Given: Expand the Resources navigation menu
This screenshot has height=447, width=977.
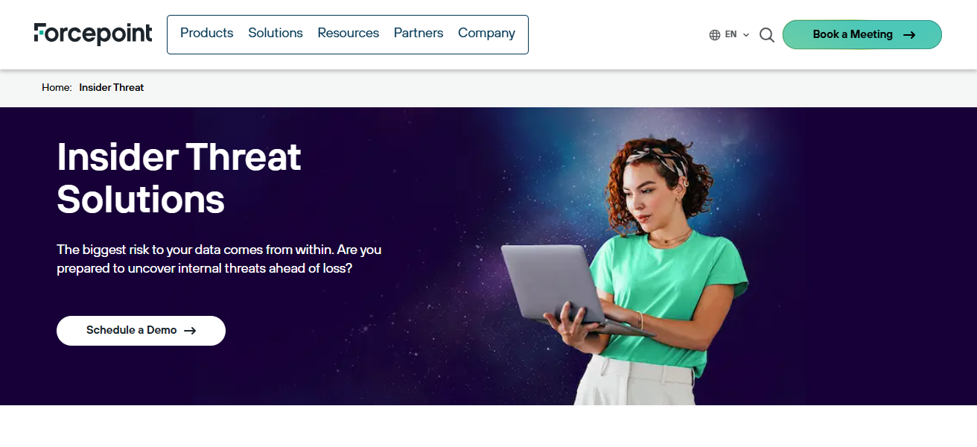Looking at the screenshot, I should pyautogui.click(x=349, y=34).
